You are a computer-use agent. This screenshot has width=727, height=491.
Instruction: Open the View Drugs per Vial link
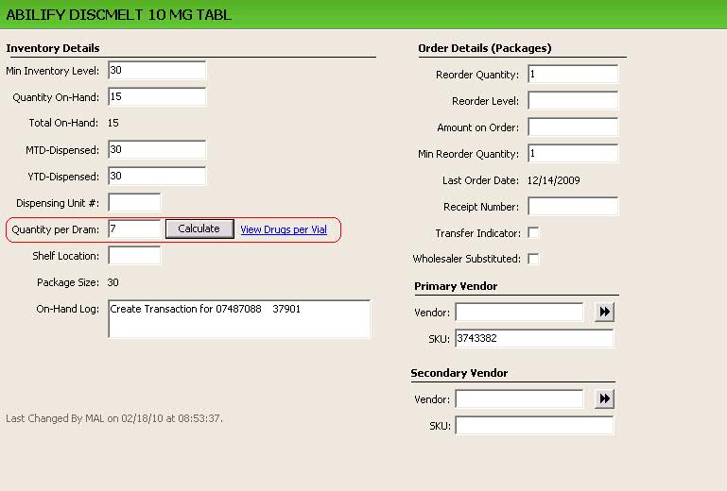coord(284,229)
